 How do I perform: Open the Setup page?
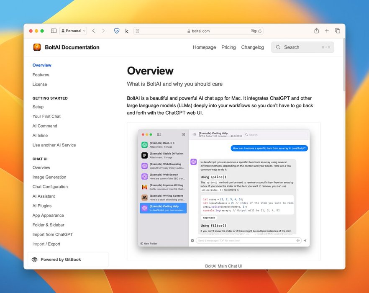pyautogui.click(x=38, y=107)
